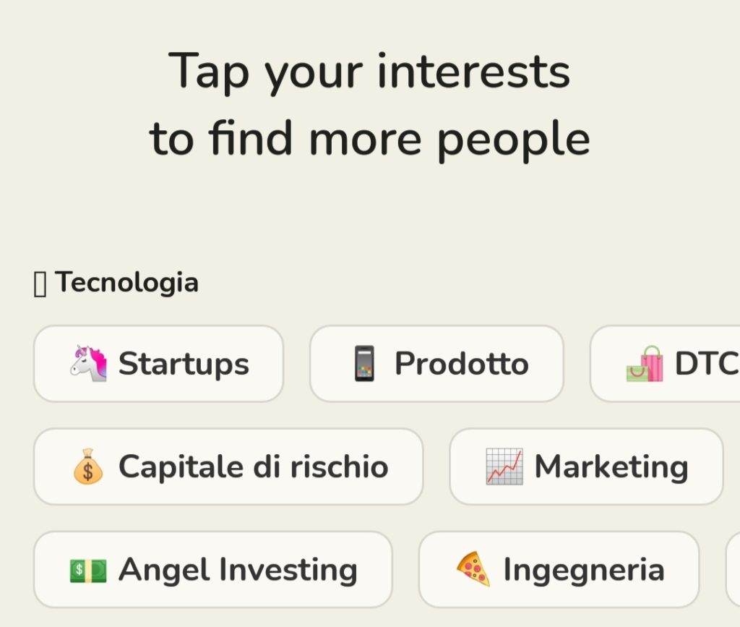Tap the Tecnologia category heading
The width and height of the screenshot is (740, 627).
point(126,282)
